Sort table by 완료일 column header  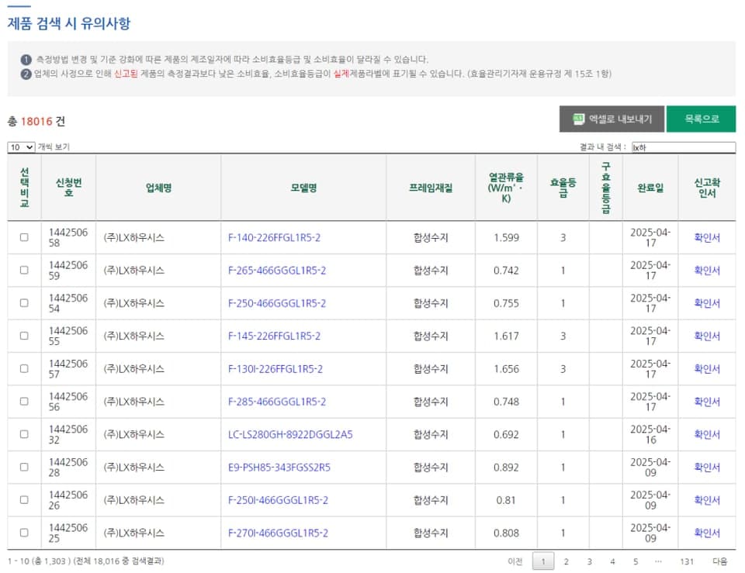[x=650, y=188]
